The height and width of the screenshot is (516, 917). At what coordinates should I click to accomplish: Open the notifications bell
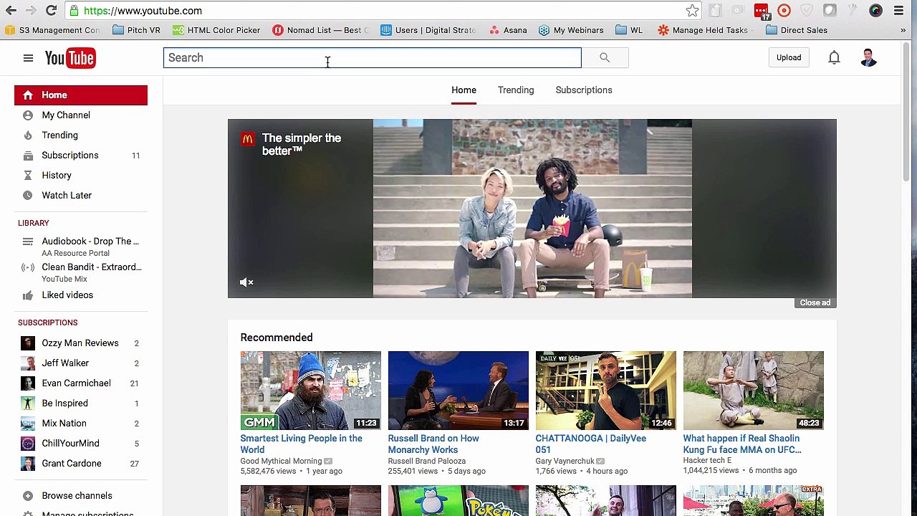834,57
